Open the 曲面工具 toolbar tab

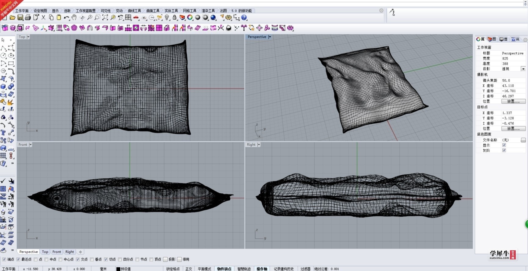coord(153,11)
